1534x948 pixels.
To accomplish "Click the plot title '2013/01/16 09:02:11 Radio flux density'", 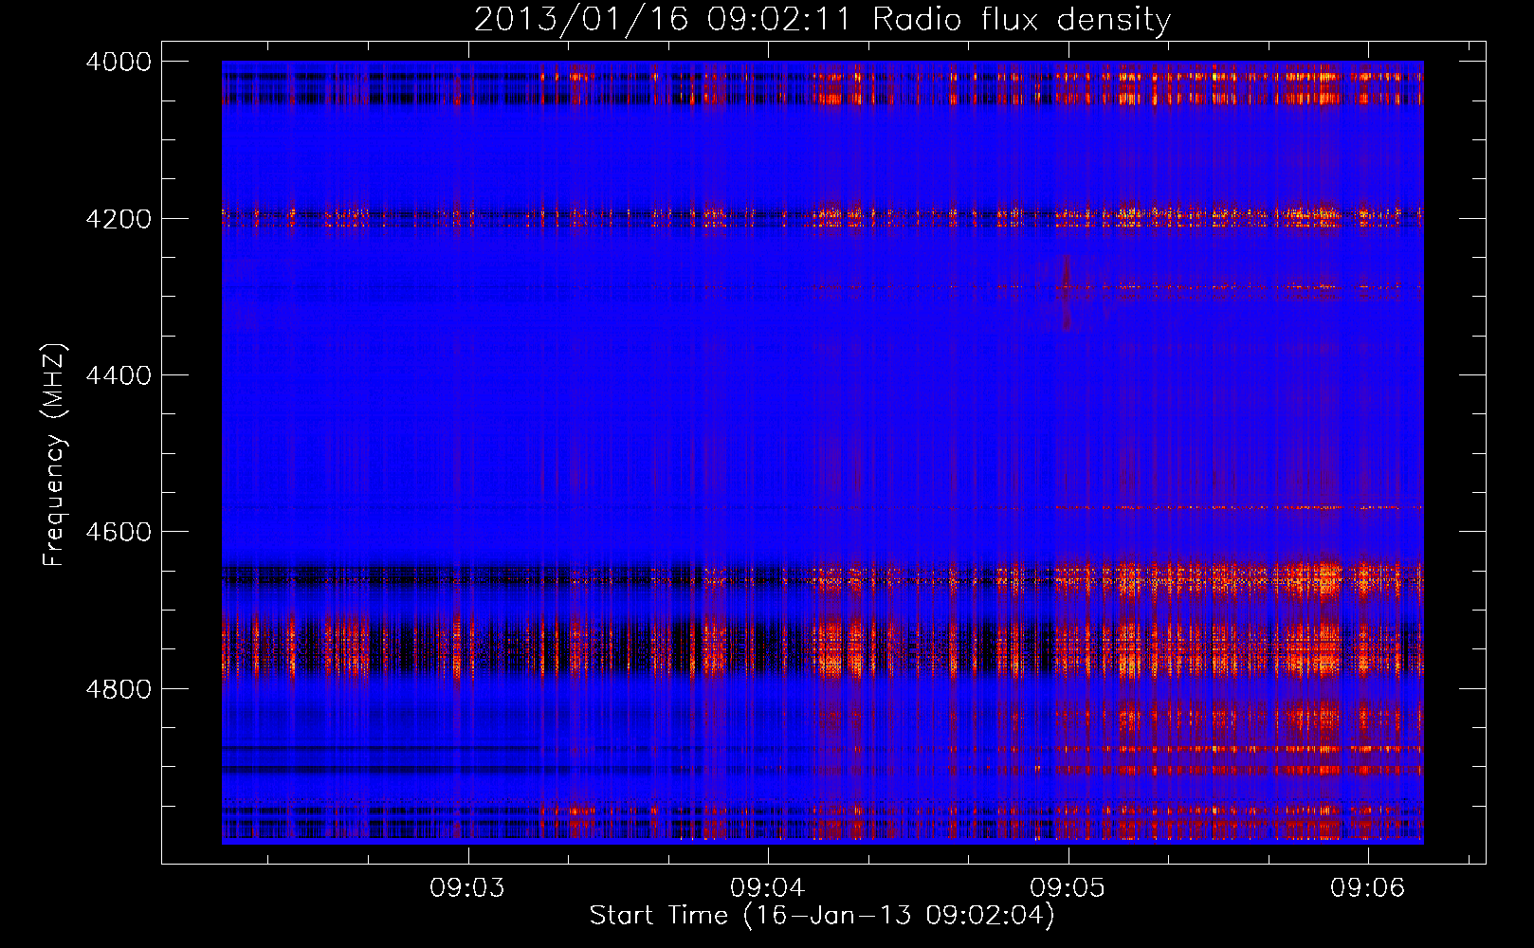I will (822, 19).
